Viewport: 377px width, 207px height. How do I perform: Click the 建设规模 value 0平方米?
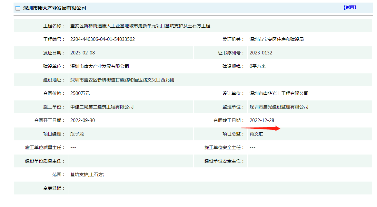(258, 66)
